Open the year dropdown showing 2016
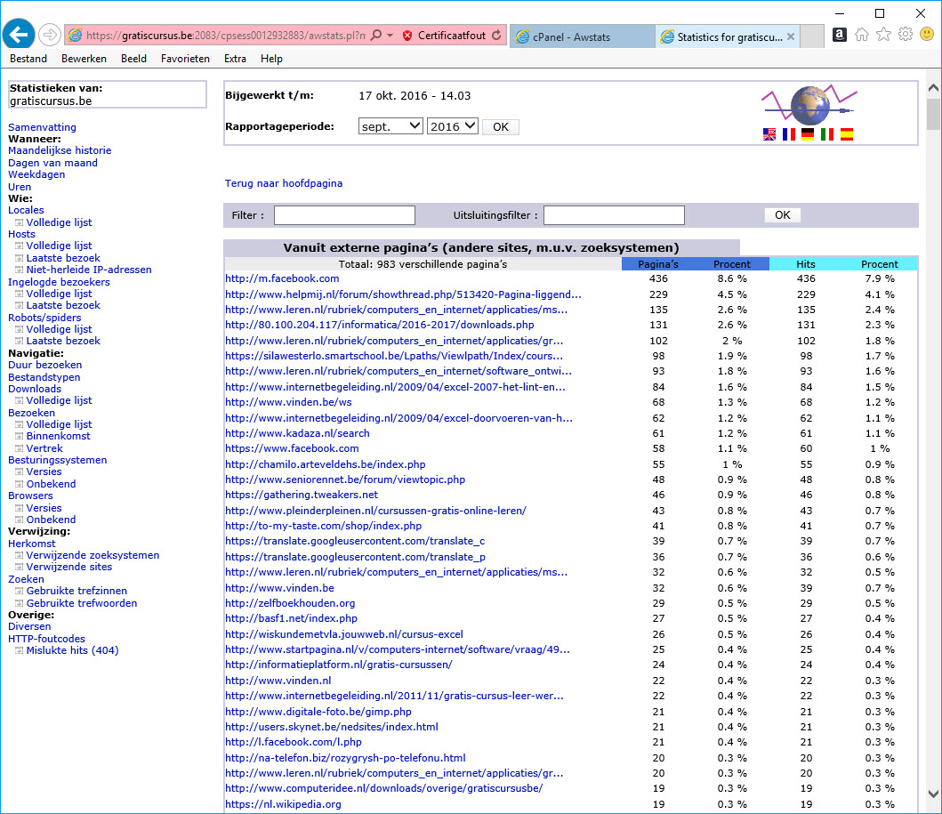942x814 pixels. click(x=453, y=126)
